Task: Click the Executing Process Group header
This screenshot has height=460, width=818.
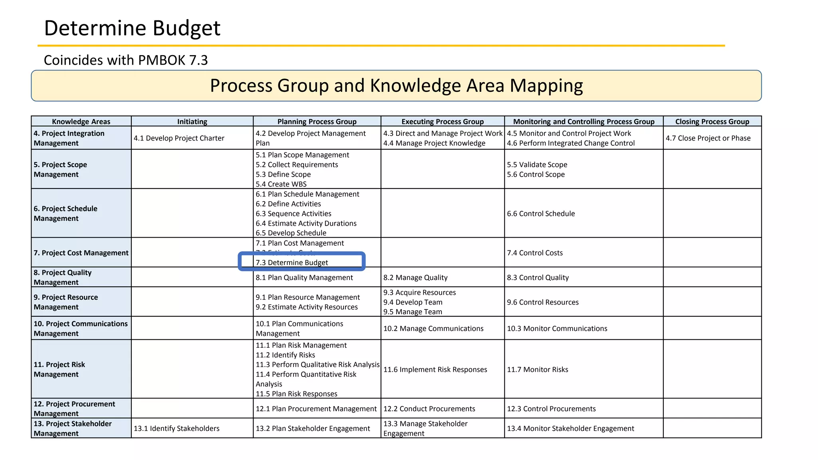Action: (442, 121)
